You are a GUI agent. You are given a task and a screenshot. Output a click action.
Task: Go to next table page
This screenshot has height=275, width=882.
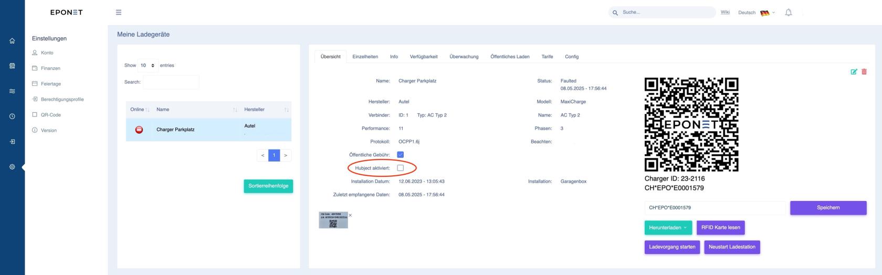pos(286,155)
